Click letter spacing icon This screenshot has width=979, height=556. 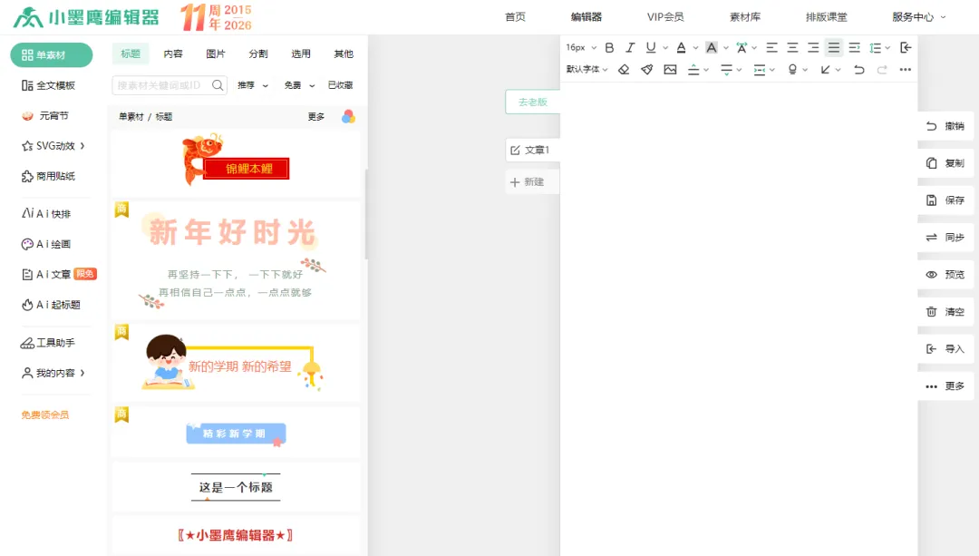point(742,47)
